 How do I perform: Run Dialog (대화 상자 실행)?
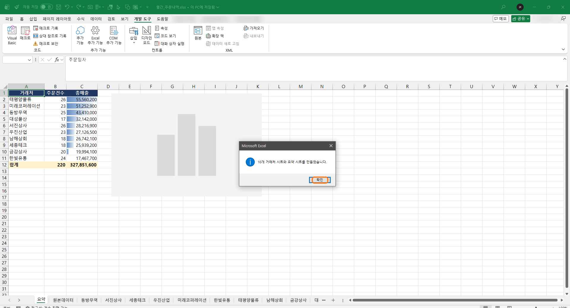coord(170,44)
